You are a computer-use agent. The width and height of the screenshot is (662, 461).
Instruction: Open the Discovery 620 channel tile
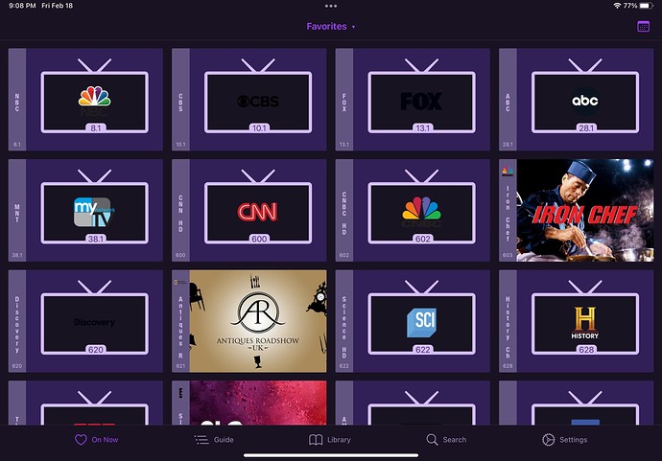[93, 321]
